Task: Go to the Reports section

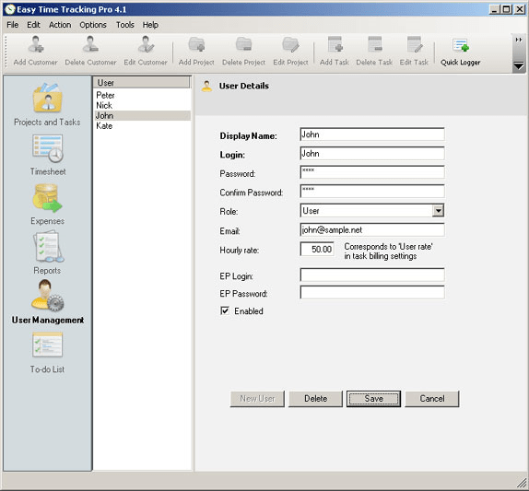Action: 48,252
